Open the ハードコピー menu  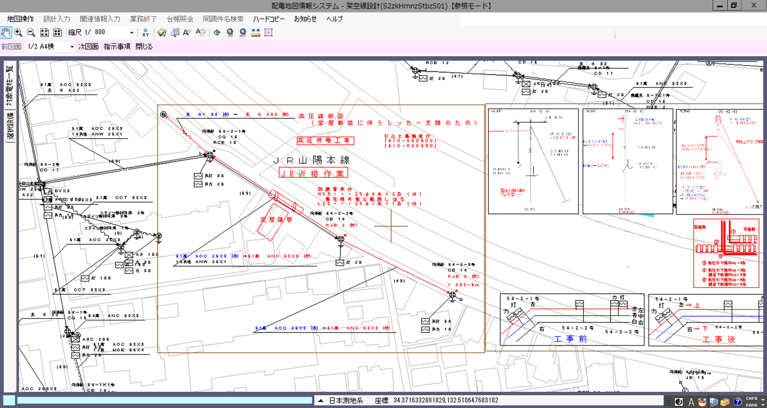tap(269, 19)
